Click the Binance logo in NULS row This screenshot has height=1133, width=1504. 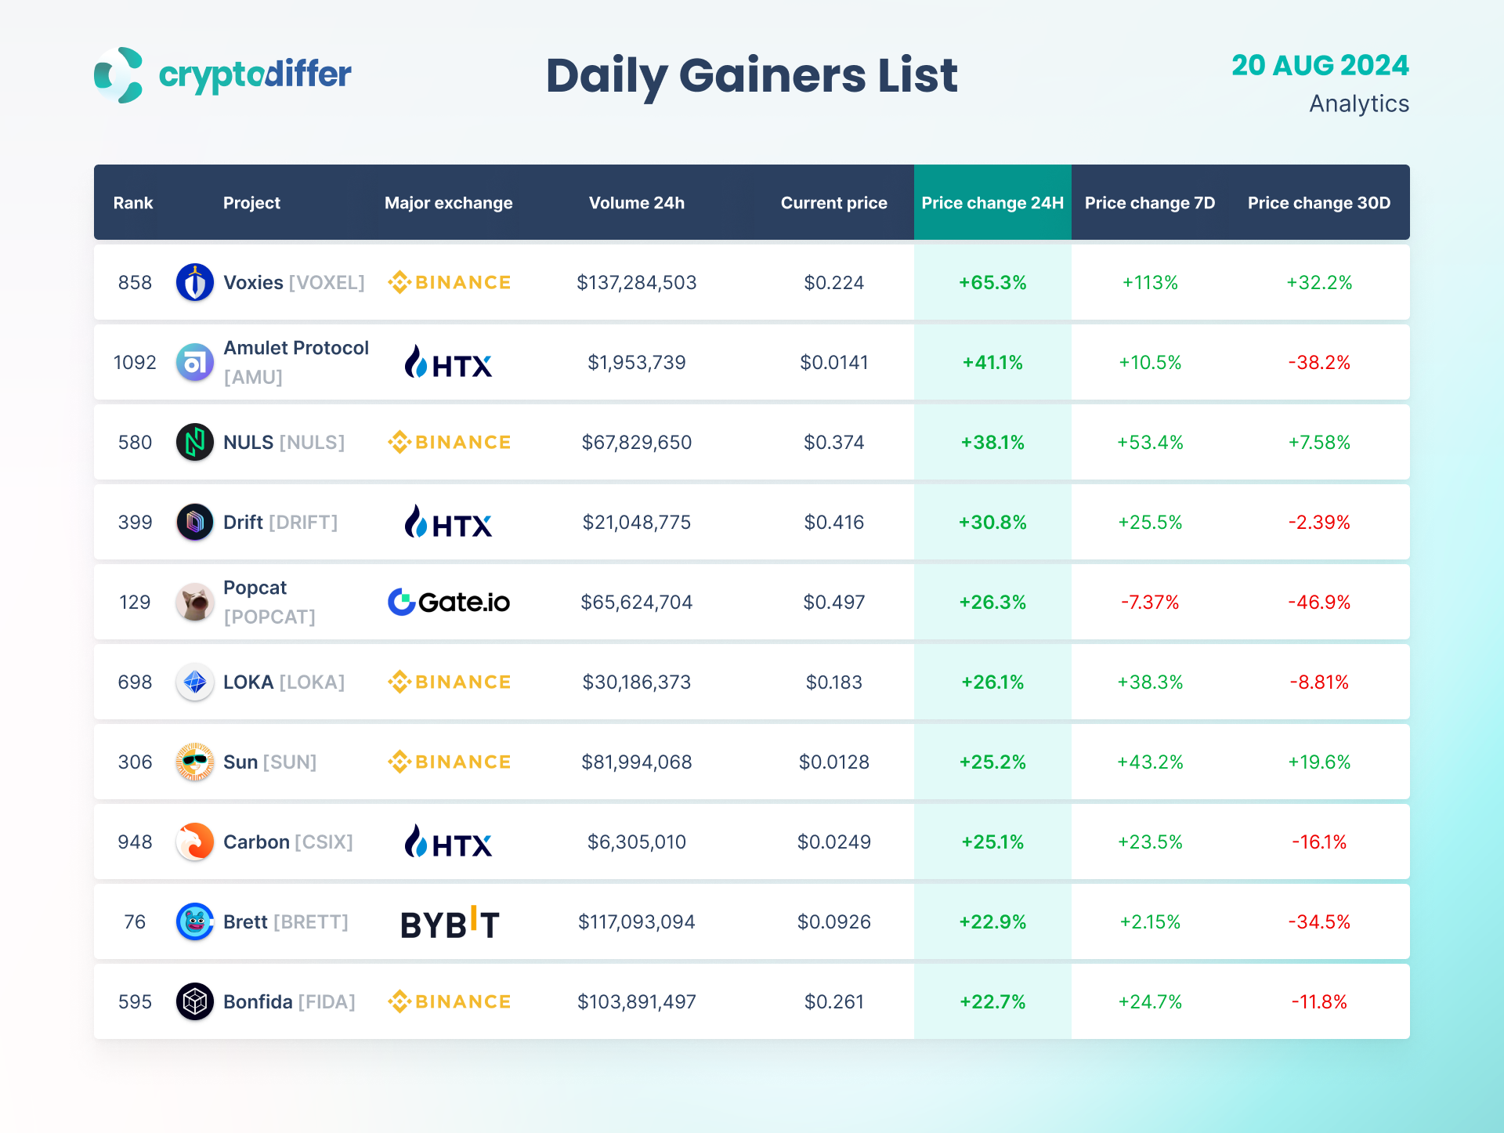449,442
